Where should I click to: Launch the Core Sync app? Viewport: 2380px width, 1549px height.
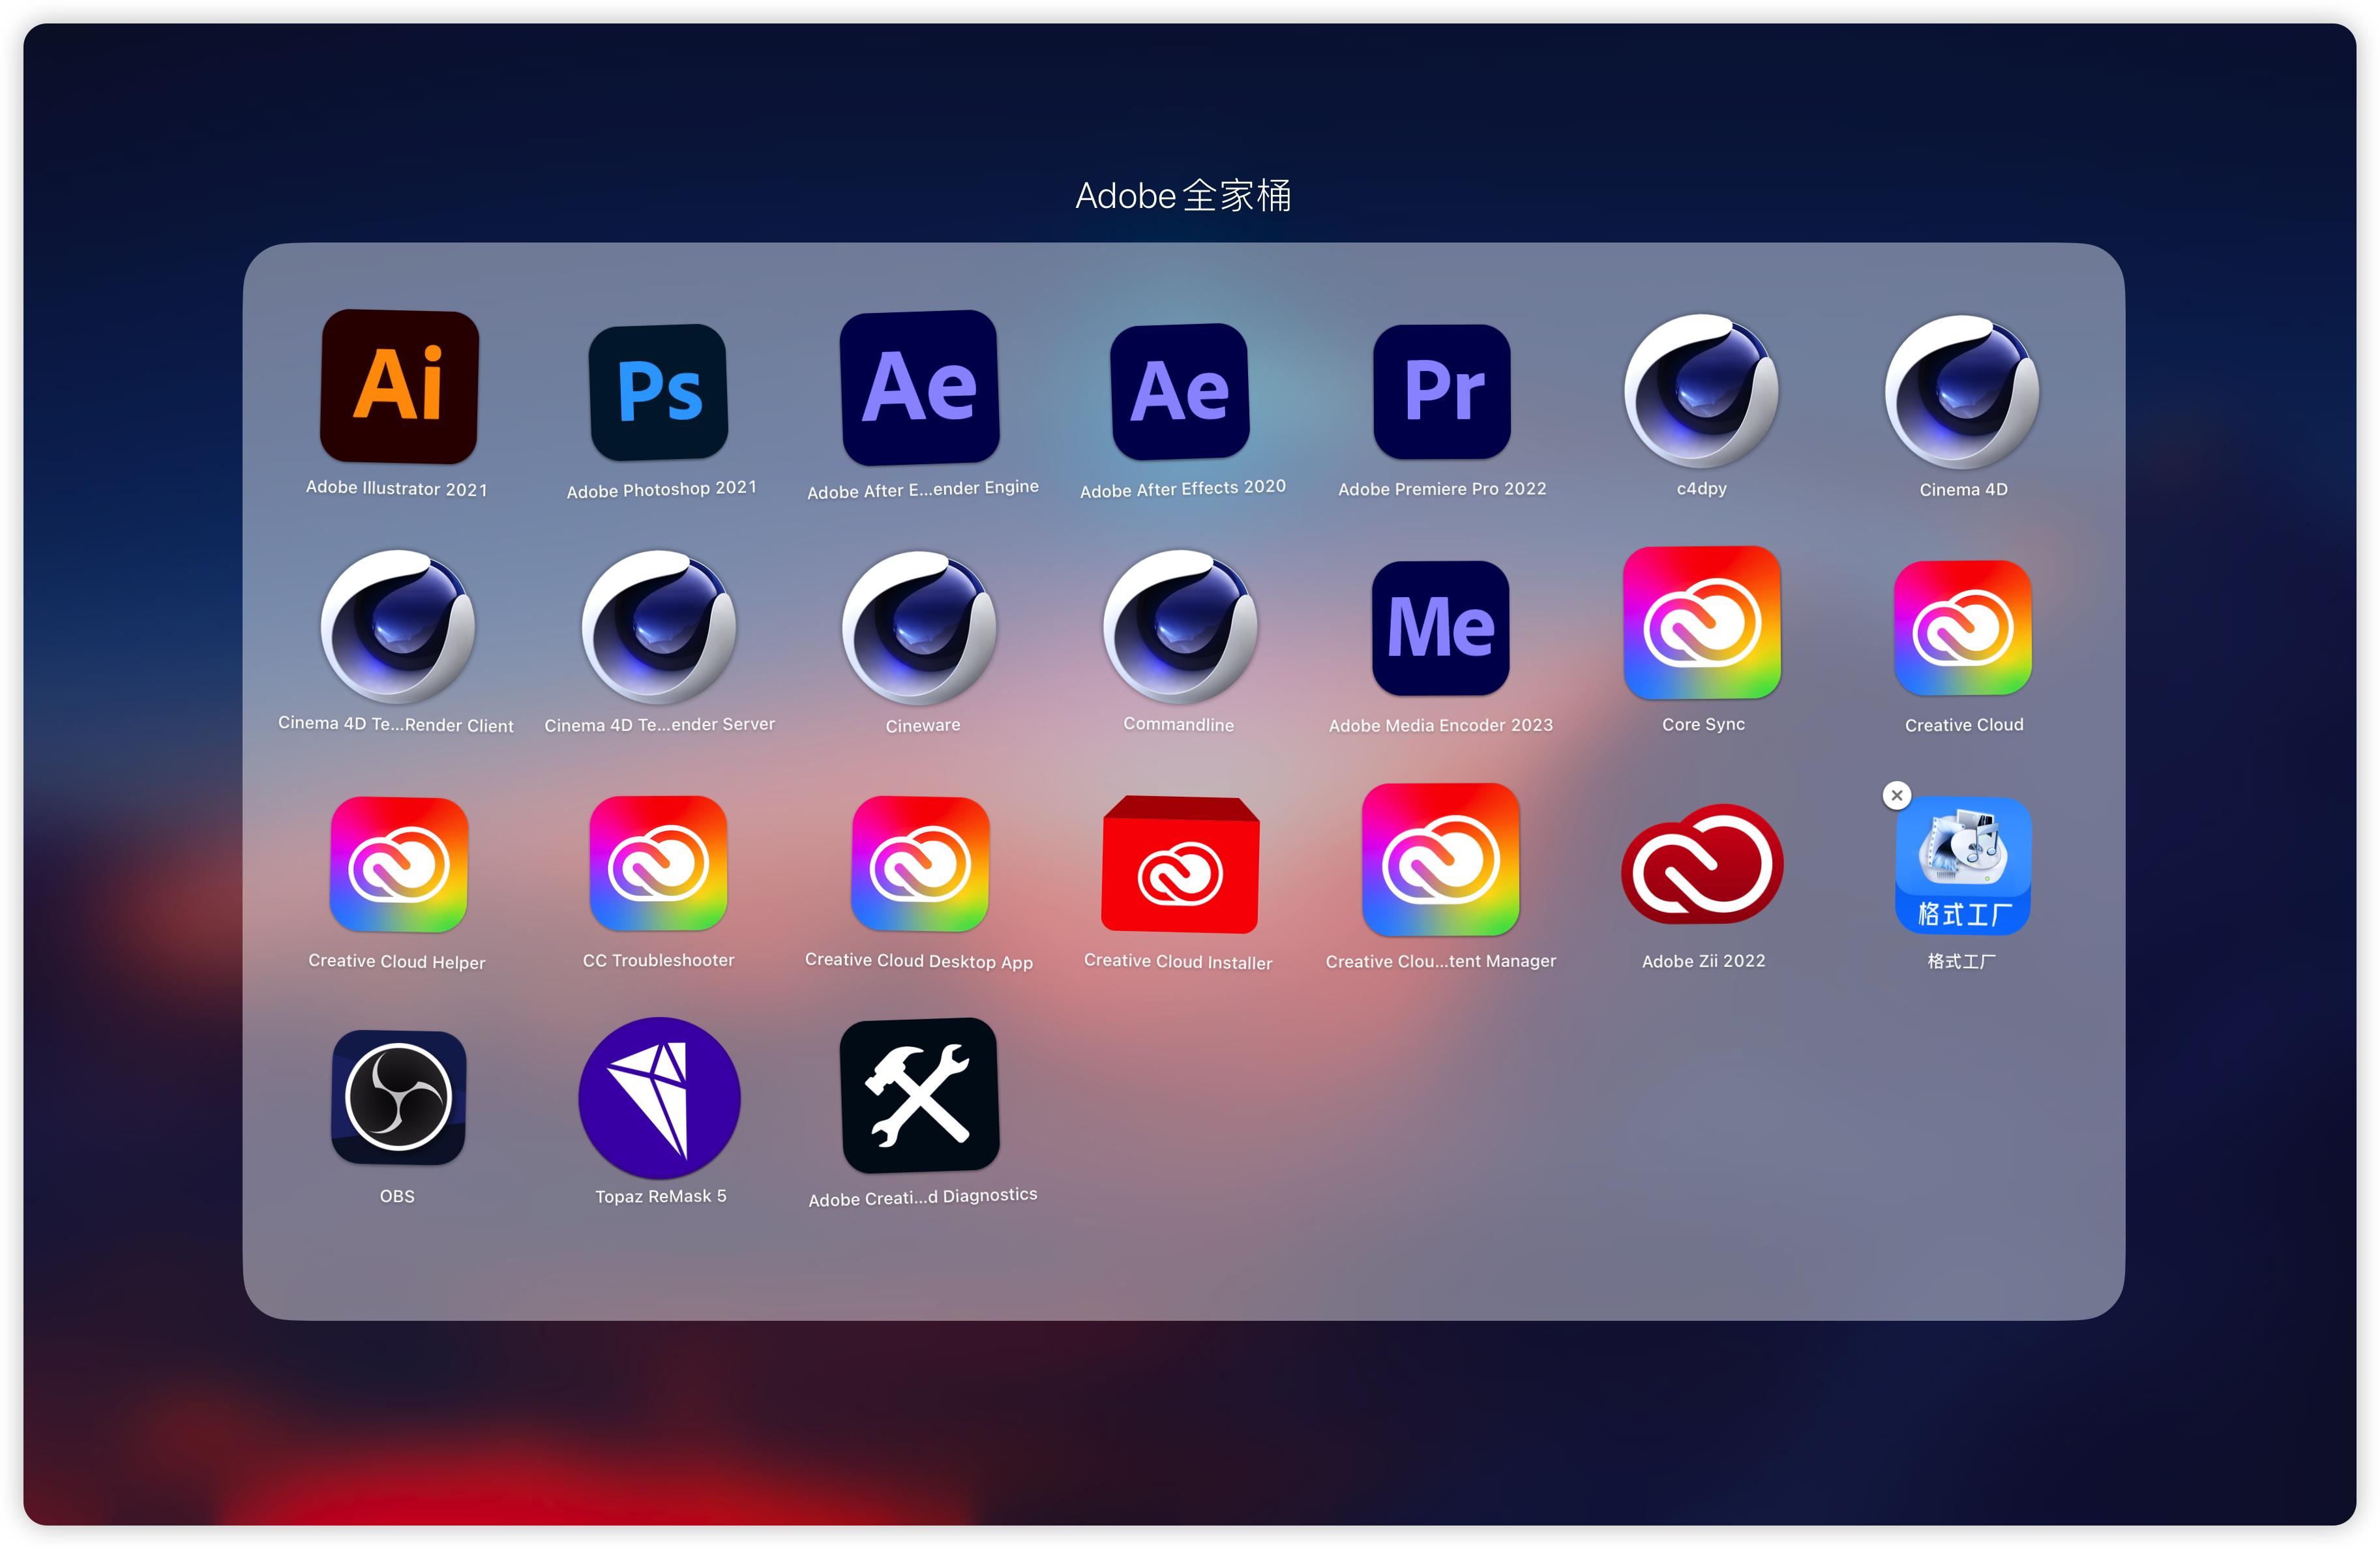tap(1702, 623)
